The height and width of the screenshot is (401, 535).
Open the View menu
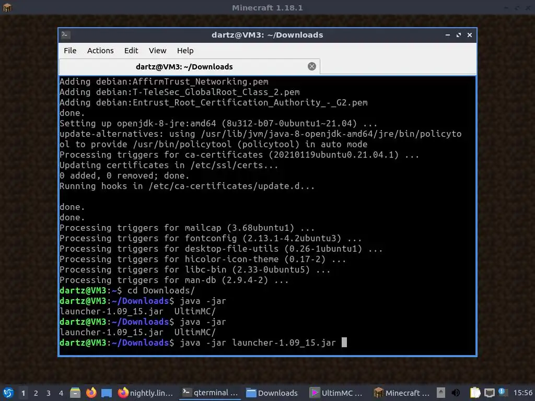(x=157, y=51)
